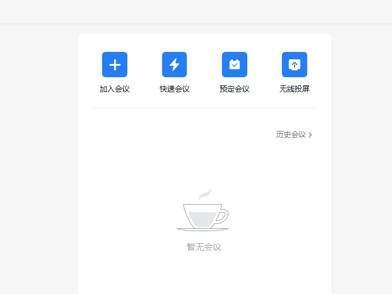The height and width of the screenshot is (294, 392).
Task: Open the 历史会议 history link
Action: coord(291,134)
